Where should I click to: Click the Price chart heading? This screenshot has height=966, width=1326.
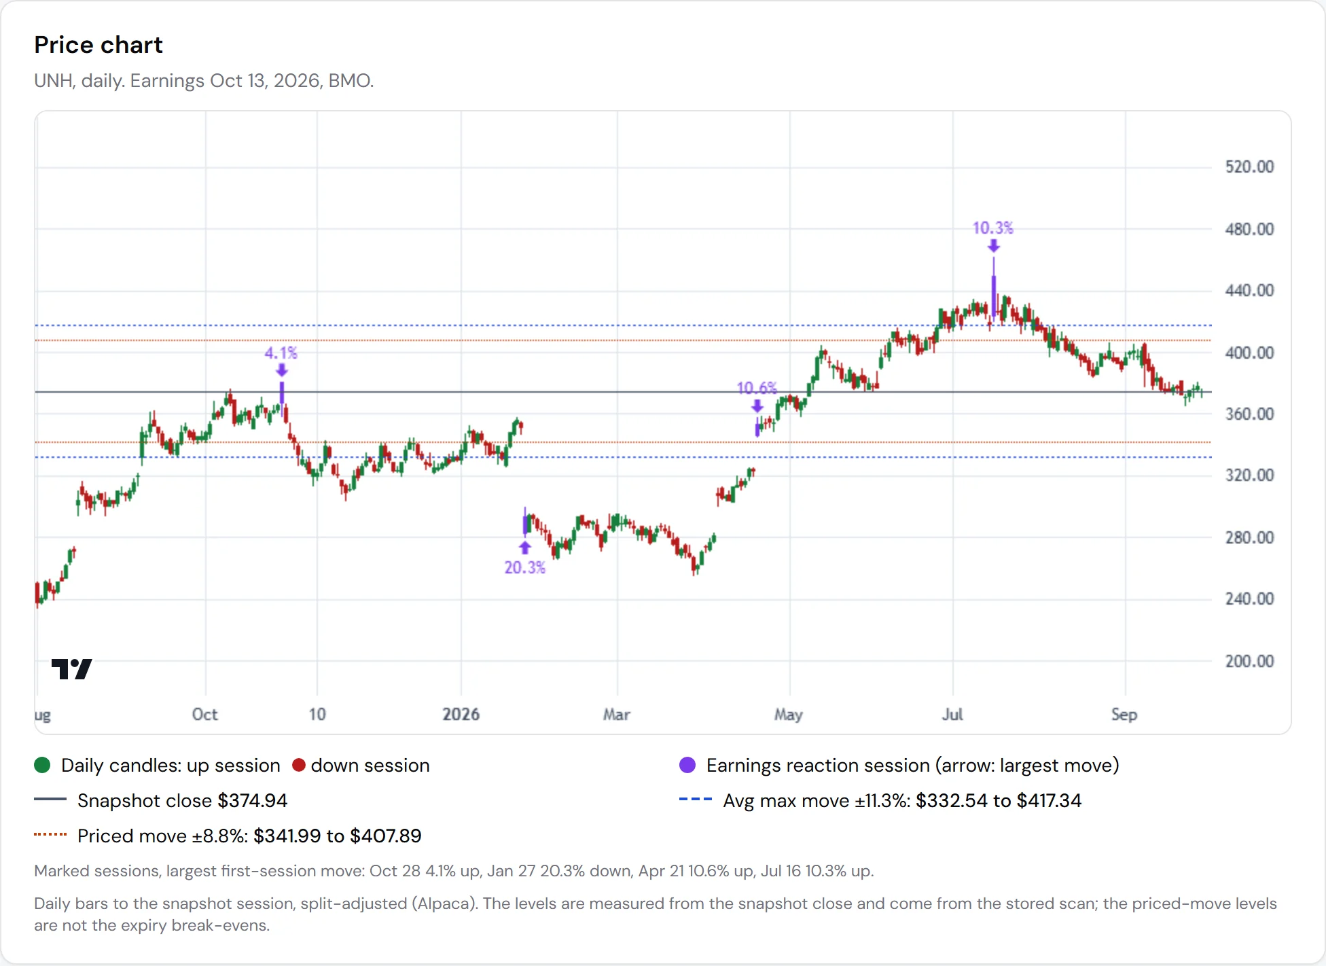(x=98, y=45)
